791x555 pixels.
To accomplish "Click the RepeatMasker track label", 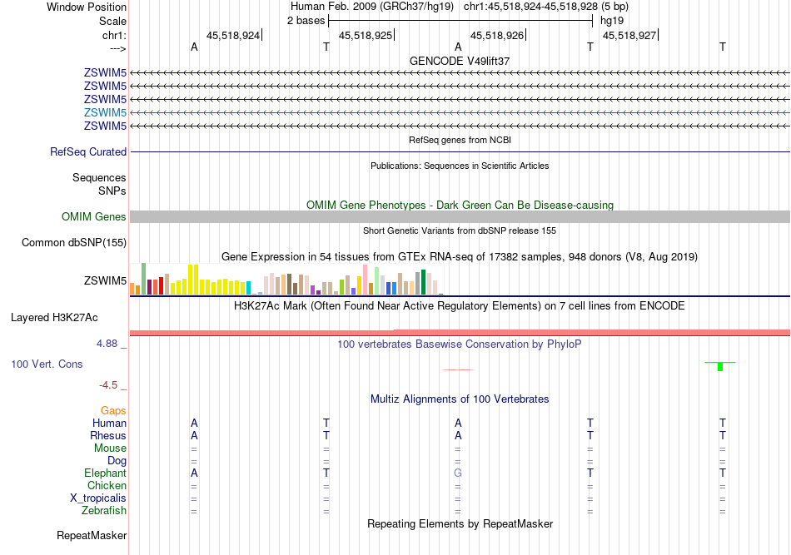I will (x=92, y=536).
